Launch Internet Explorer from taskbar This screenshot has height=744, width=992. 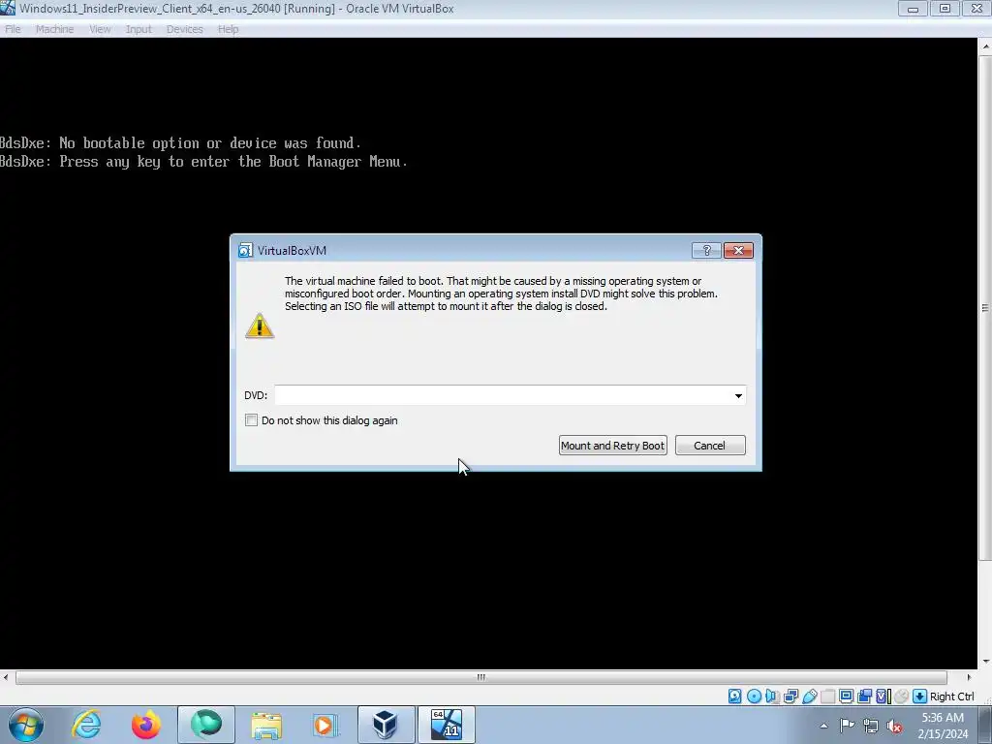coord(86,725)
